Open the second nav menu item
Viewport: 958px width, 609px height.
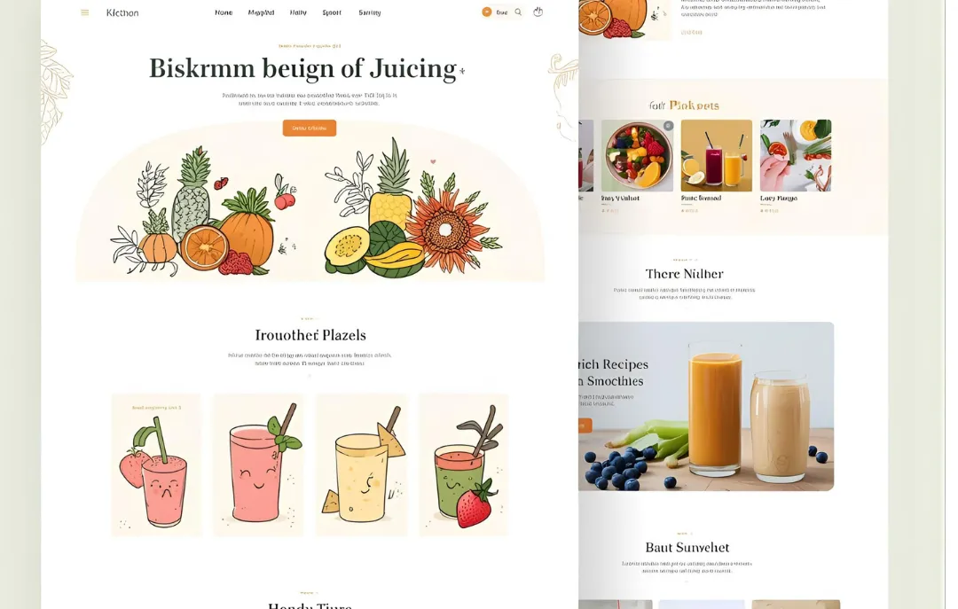click(x=261, y=12)
